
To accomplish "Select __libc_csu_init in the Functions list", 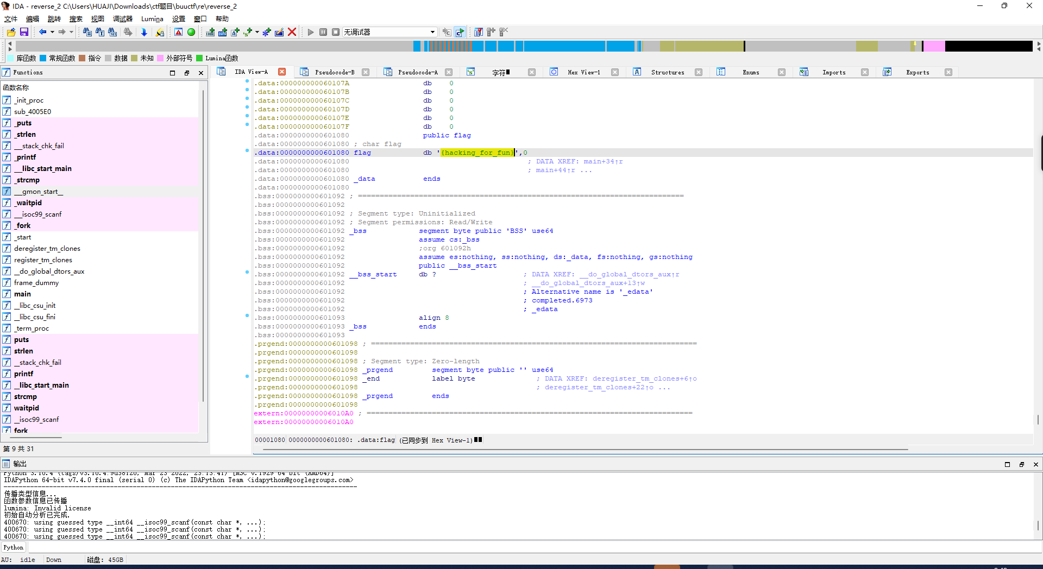I will (35, 305).
